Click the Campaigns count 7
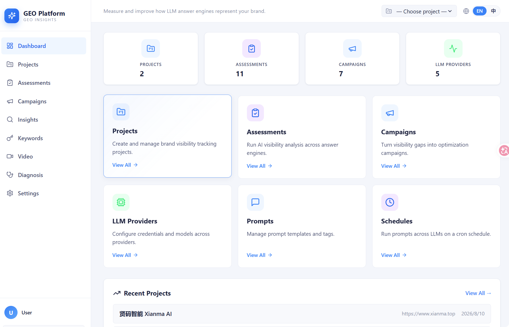This screenshot has width=509, height=327. click(341, 74)
